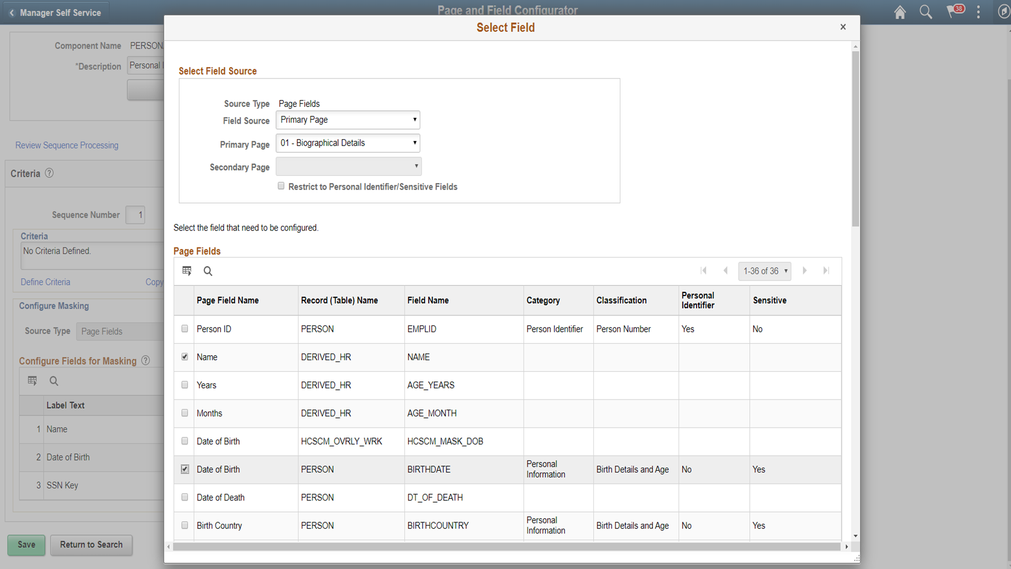
Task: Open Review Sequence Processing link
Action: [x=67, y=145]
